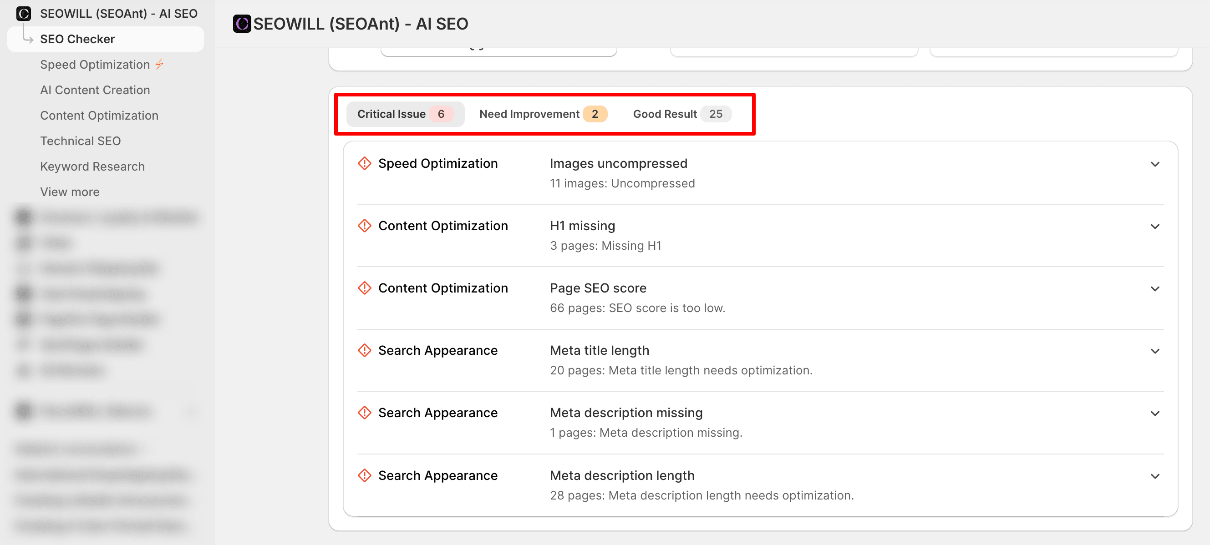Viewport: 1210px width, 545px height.
Task: Click warning icon on Meta description missing row
Action: click(365, 413)
